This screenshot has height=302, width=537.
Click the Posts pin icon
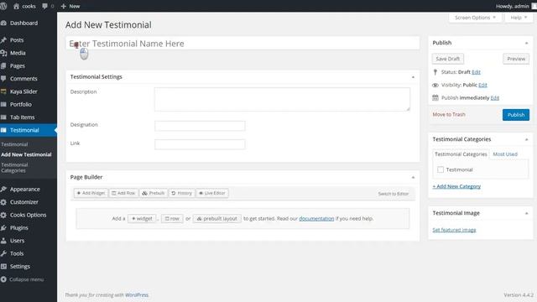click(x=3, y=40)
